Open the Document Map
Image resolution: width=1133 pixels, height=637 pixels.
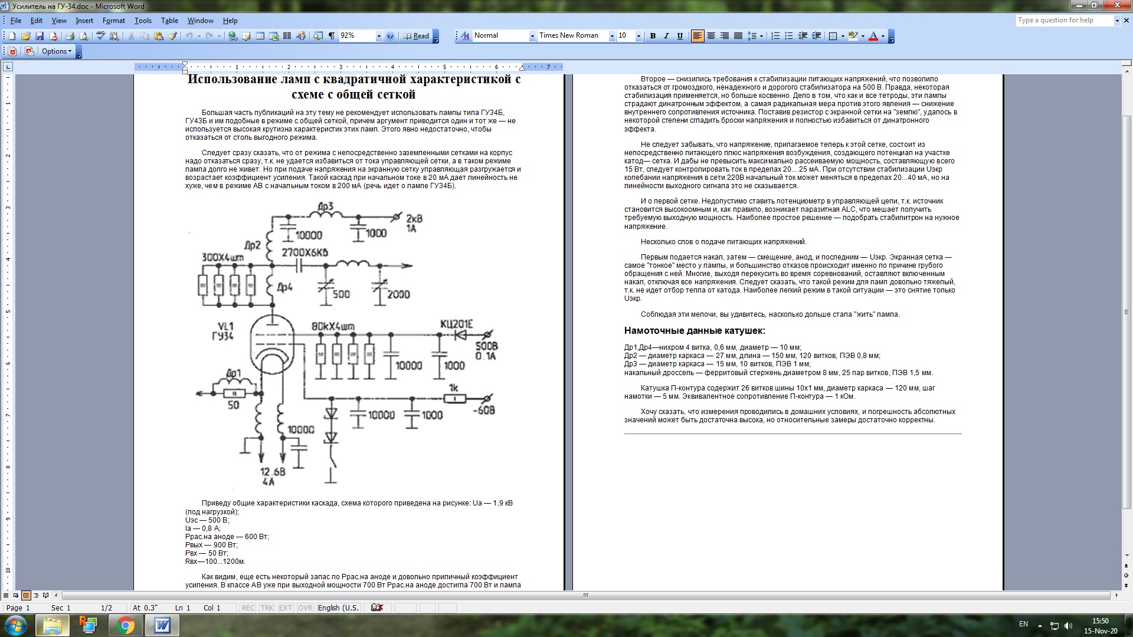(318, 36)
